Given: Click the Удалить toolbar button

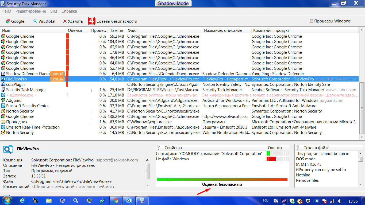Looking at the screenshot, I should [73, 21].
